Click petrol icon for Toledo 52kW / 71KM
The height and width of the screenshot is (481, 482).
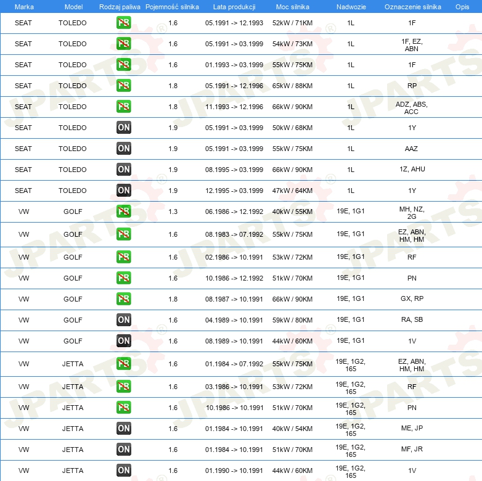(123, 22)
